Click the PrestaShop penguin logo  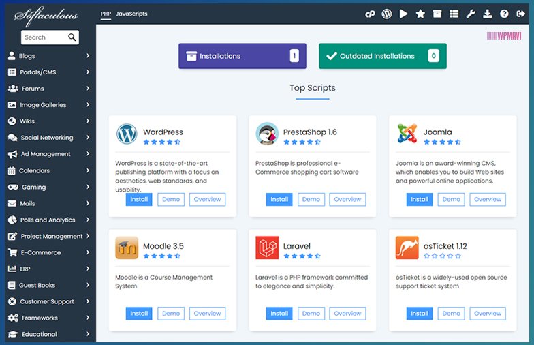tap(267, 134)
